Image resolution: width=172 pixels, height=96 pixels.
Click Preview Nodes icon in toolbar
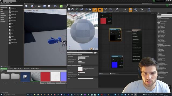[x=142, y=10]
